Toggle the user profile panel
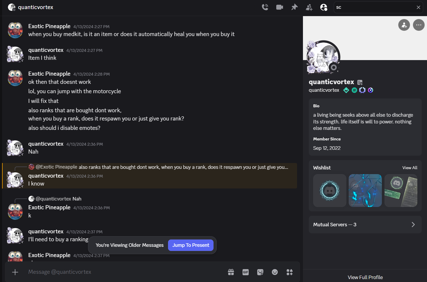The image size is (427, 282). 324,7
